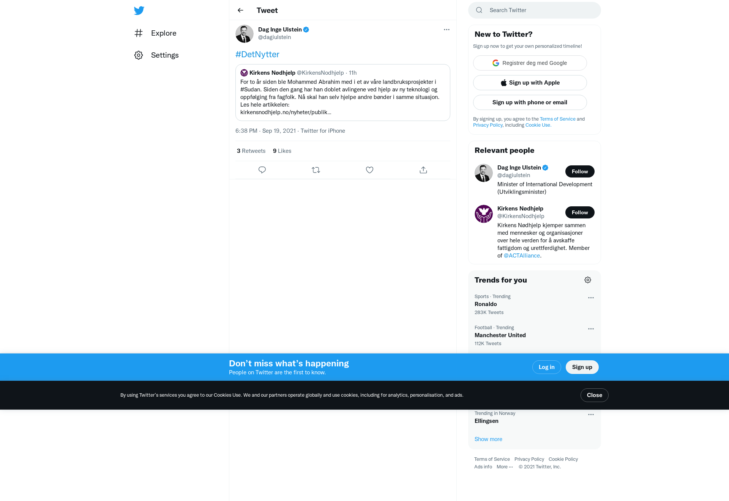Screen dimensions: 729x501
Task: Click the Twitter bird logo
Action: coord(139,11)
